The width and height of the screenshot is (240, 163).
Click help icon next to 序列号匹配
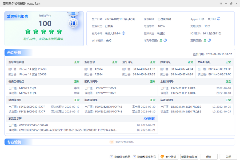click(165, 40)
